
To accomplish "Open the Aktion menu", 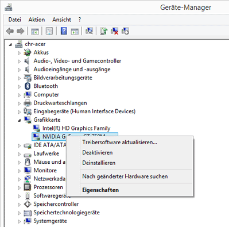I will pos(37,20).
